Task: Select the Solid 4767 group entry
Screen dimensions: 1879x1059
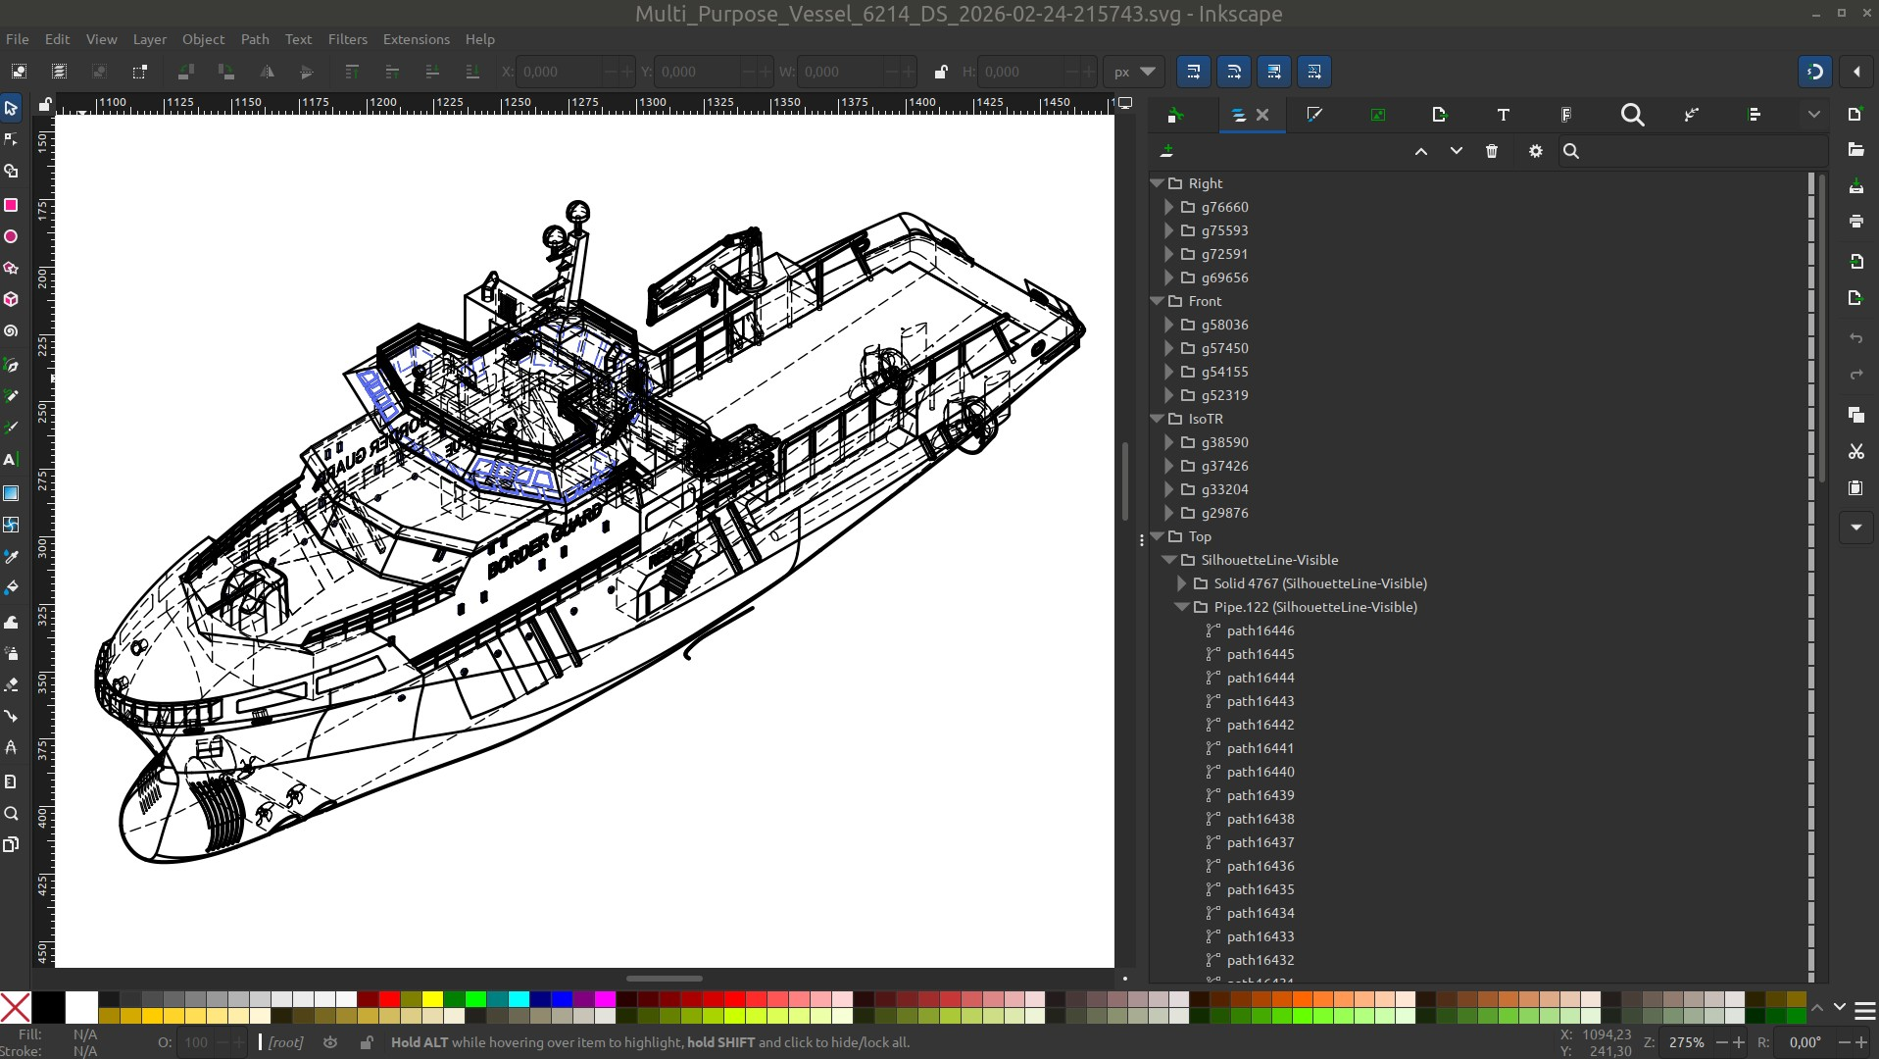Action: [x=1319, y=583]
